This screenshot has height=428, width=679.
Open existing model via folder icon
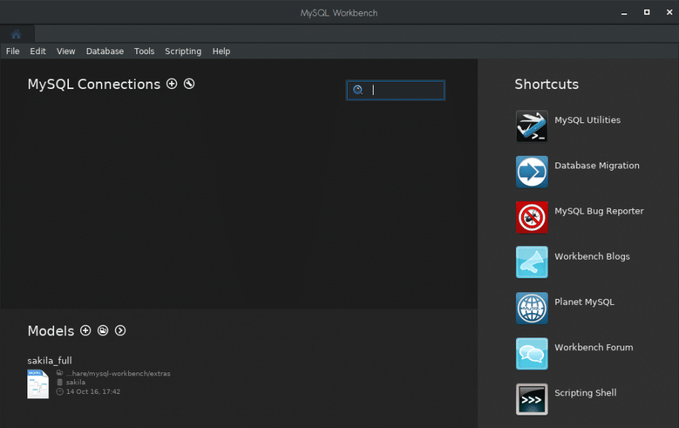103,331
